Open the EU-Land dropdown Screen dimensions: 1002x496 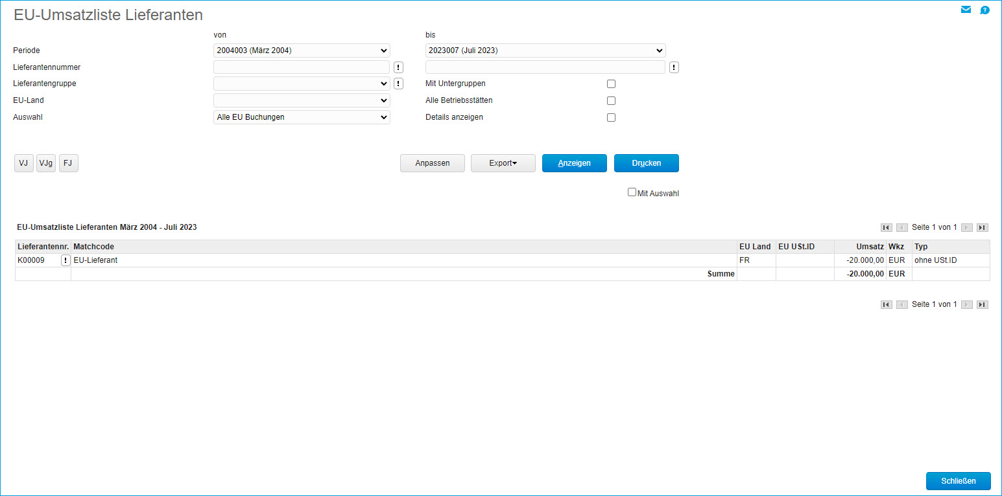point(302,100)
